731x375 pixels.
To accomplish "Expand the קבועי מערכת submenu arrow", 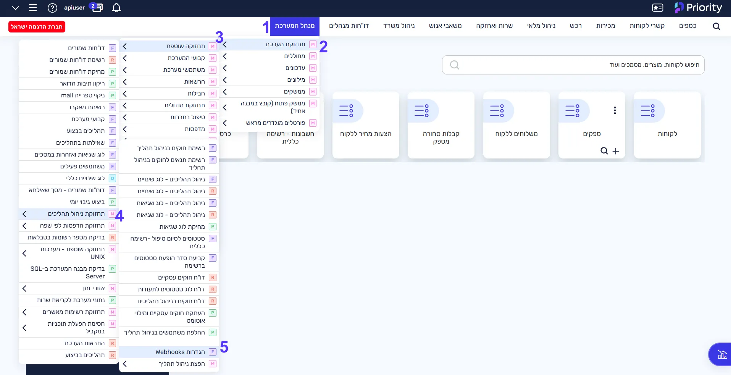I will [x=125, y=58].
